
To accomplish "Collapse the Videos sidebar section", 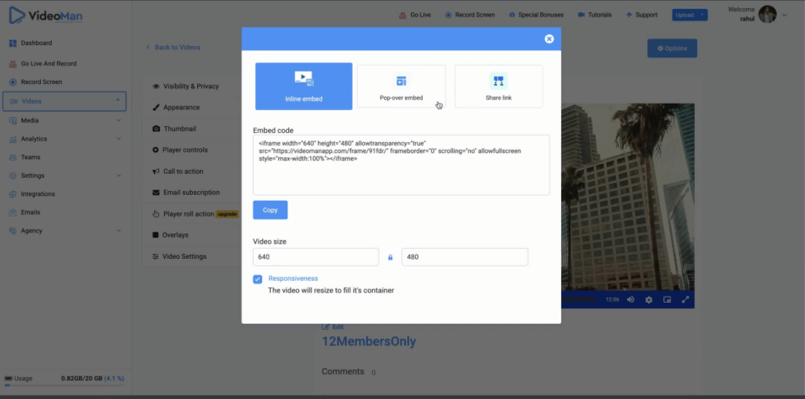I will pyautogui.click(x=118, y=101).
